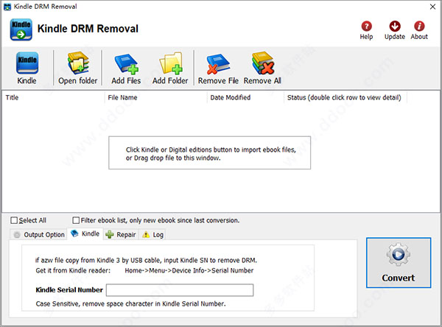The width and height of the screenshot is (442, 327).
Task: Enable the Select All checkbox
Action: (x=14, y=220)
